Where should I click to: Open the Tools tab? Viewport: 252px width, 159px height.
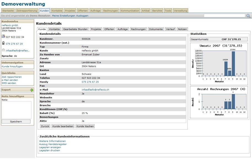168,11
